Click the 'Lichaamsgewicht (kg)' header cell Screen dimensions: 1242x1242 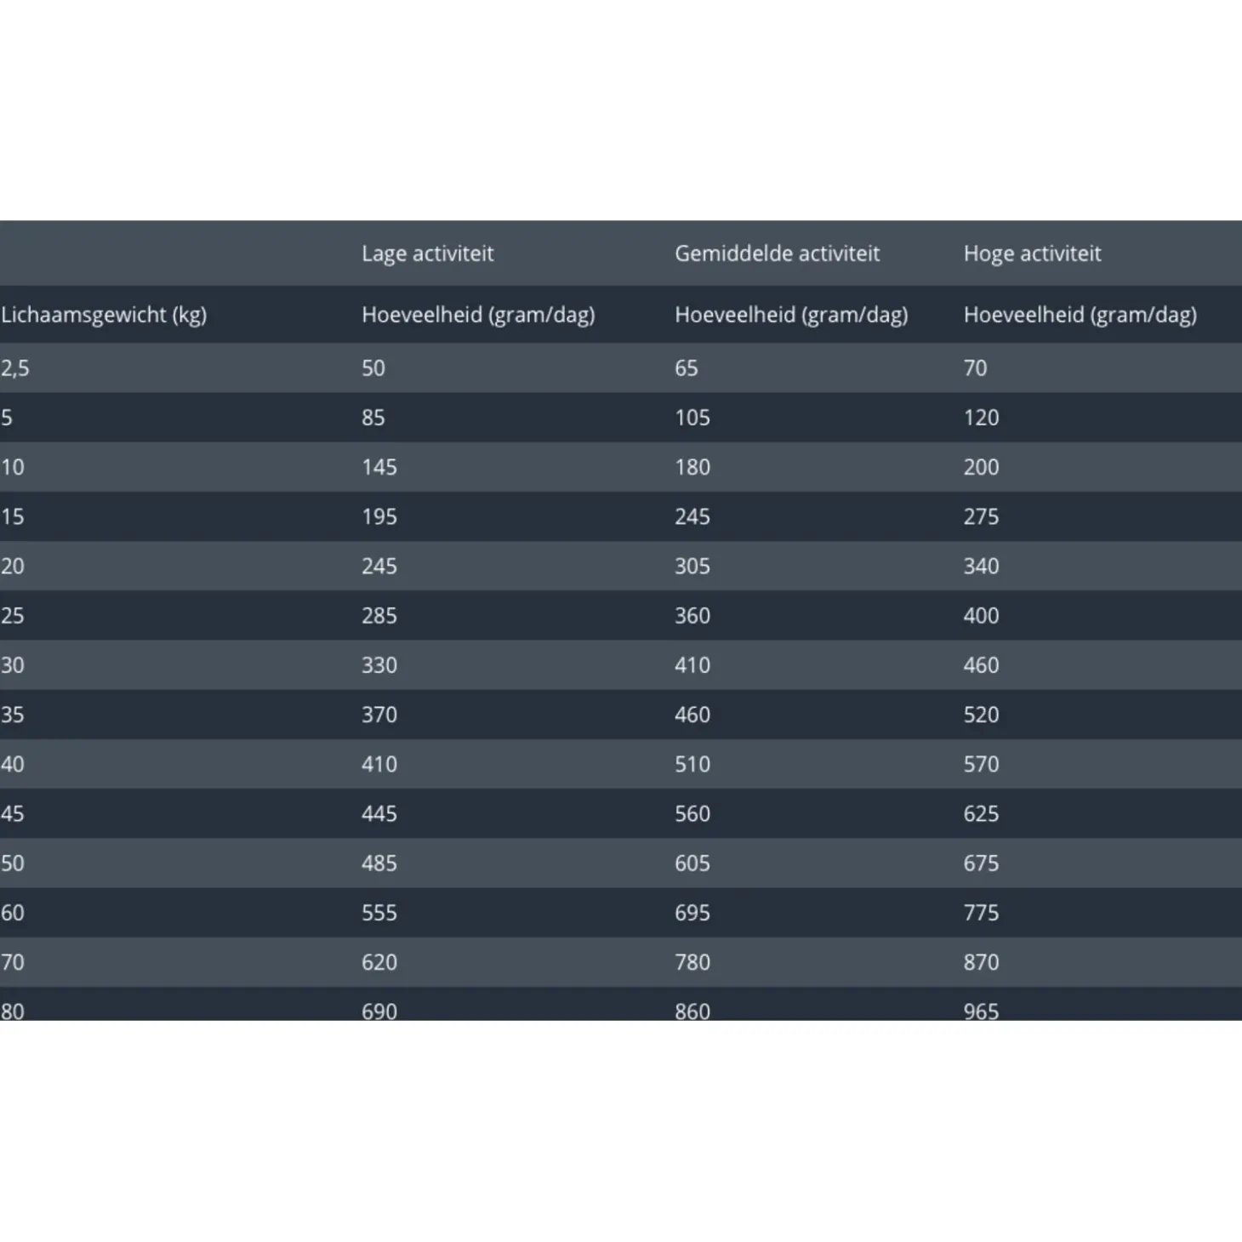click(104, 315)
